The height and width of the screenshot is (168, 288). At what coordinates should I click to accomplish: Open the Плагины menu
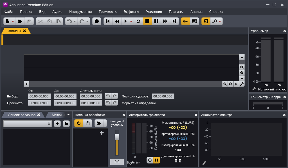[x=176, y=11]
